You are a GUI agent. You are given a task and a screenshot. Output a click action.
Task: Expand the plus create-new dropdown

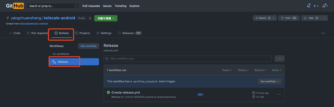click(x=316, y=6)
